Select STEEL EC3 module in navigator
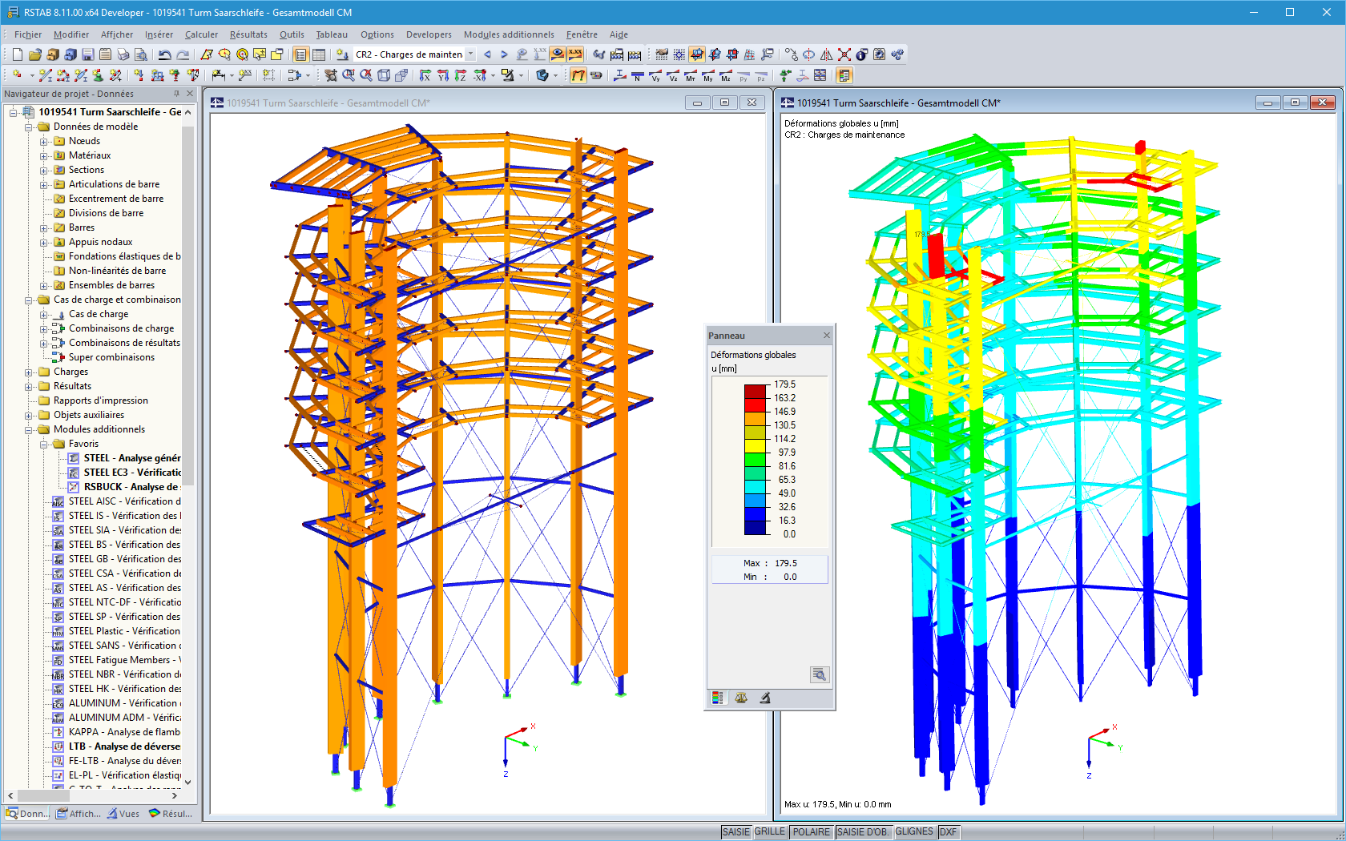Image resolution: width=1346 pixels, height=841 pixels. pos(132,473)
